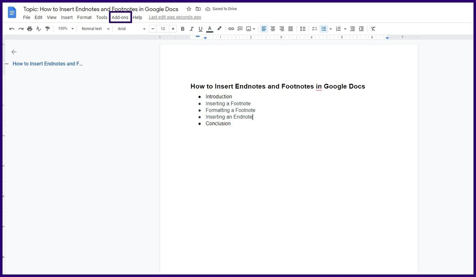Open the Help menu
Viewport: 476px width, 277px height.
tap(137, 17)
